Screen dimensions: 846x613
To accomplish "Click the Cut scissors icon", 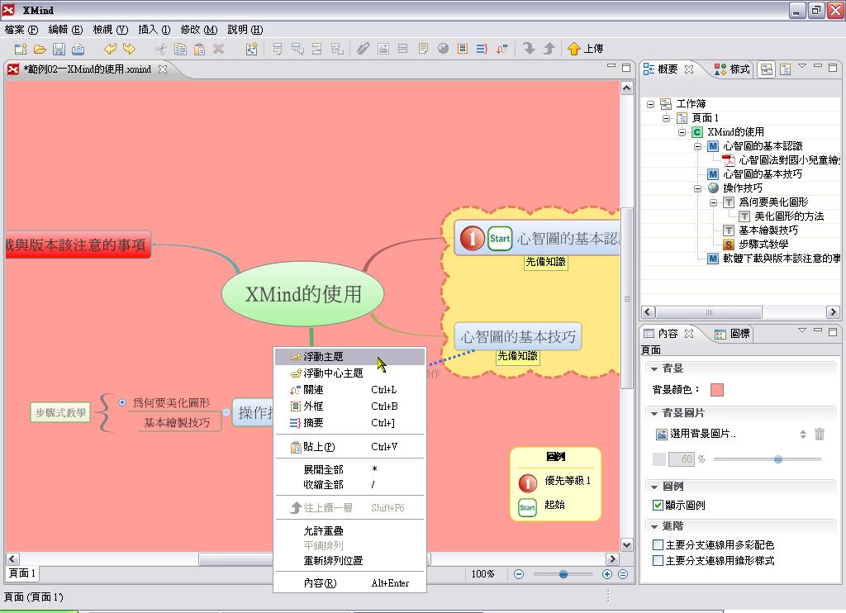I will pyautogui.click(x=161, y=49).
